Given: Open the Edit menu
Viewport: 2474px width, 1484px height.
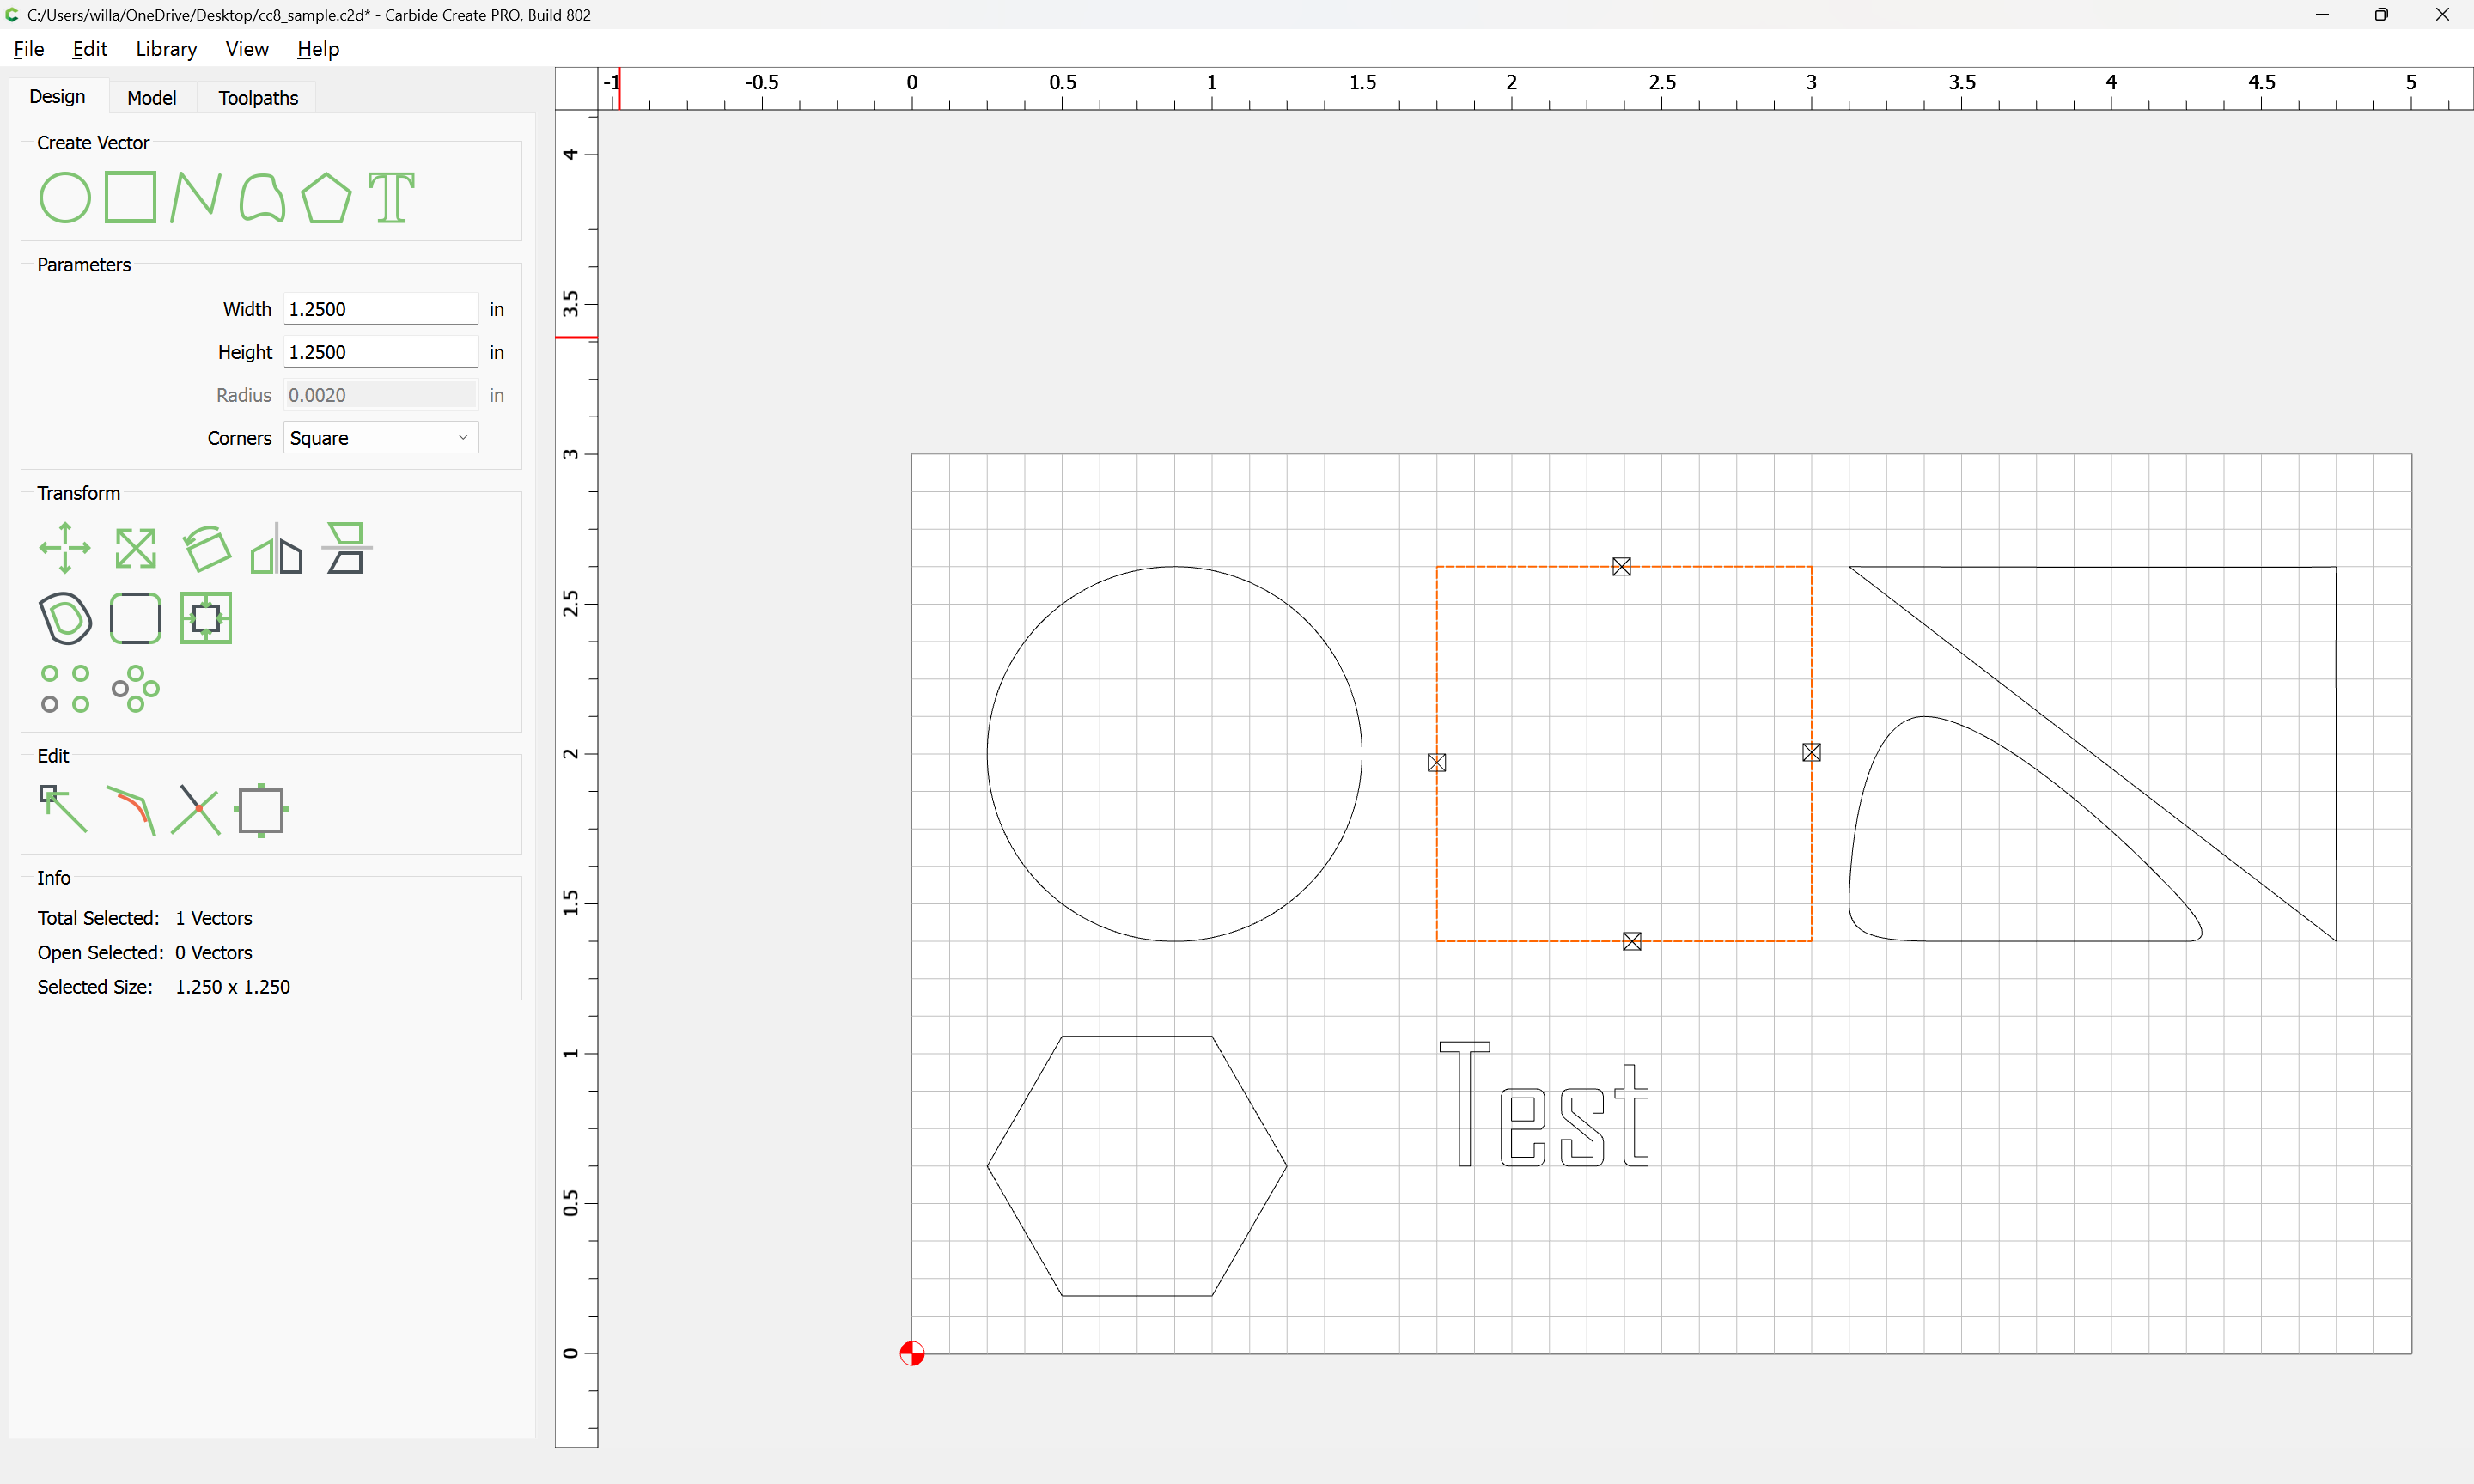Looking at the screenshot, I should (90, 49).
